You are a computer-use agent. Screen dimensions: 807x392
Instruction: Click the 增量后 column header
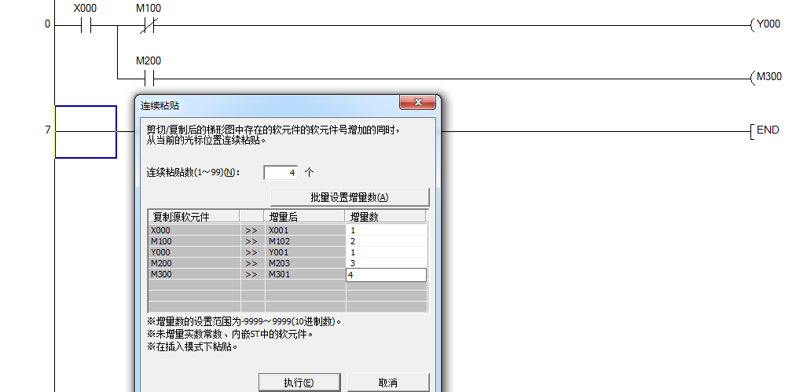point(304,217)
